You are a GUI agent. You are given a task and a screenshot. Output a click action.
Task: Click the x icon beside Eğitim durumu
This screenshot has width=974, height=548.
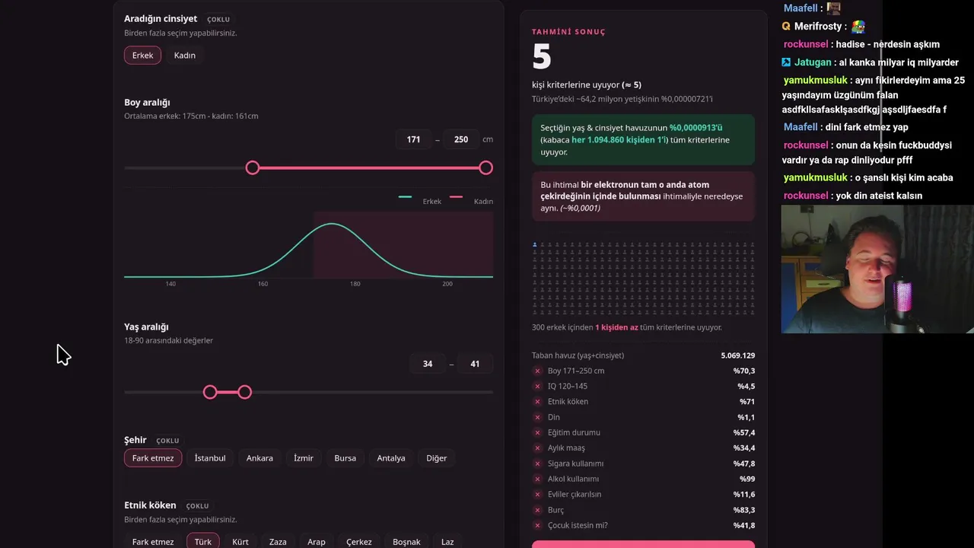537,432
